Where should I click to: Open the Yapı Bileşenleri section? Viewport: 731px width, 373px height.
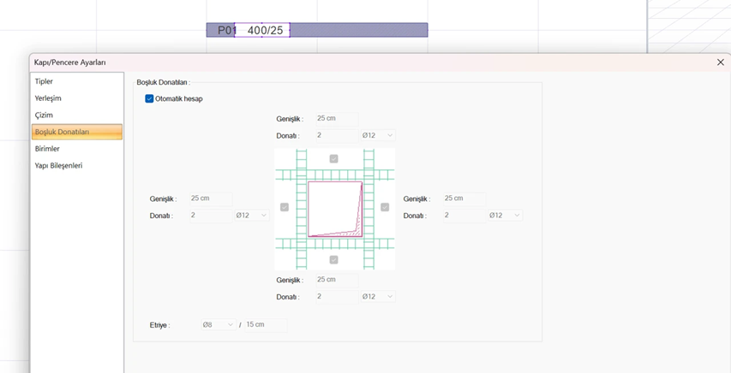tap(58, 165)
